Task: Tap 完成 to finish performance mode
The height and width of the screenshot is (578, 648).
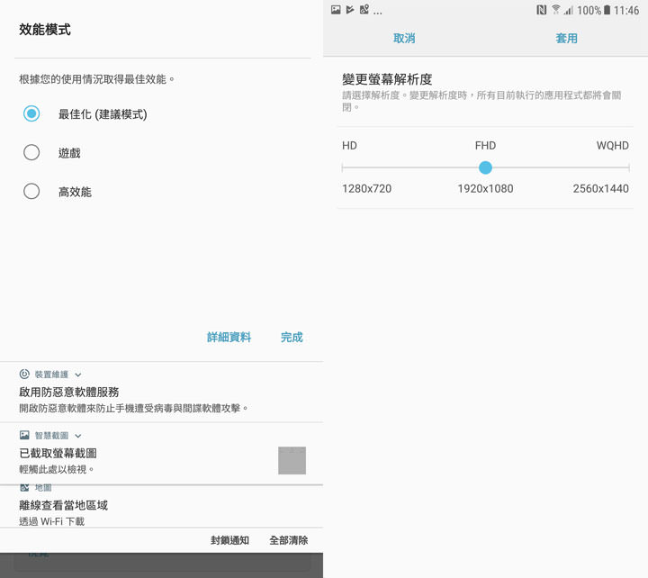Action: [x=292, y=338]
